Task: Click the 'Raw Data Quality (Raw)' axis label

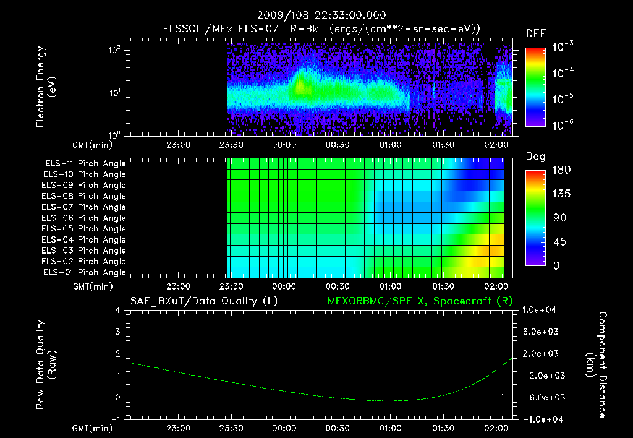Action: [46, 365]
